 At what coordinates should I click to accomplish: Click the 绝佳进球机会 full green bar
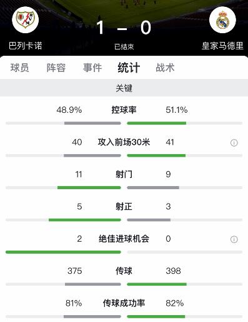pos(63,252)
